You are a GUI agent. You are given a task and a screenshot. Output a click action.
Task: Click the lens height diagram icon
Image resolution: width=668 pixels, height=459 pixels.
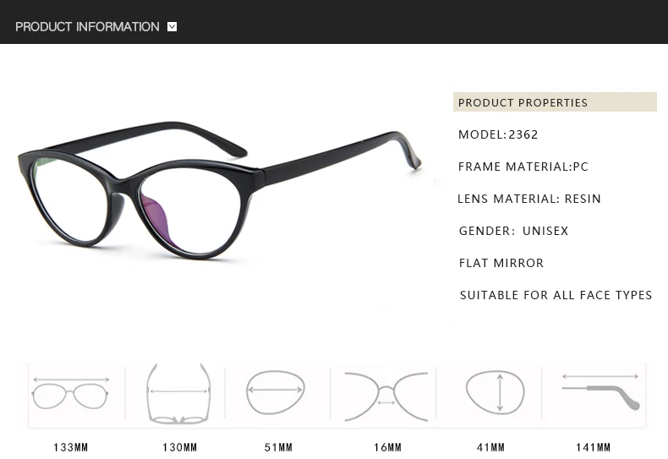click(495, 392)
